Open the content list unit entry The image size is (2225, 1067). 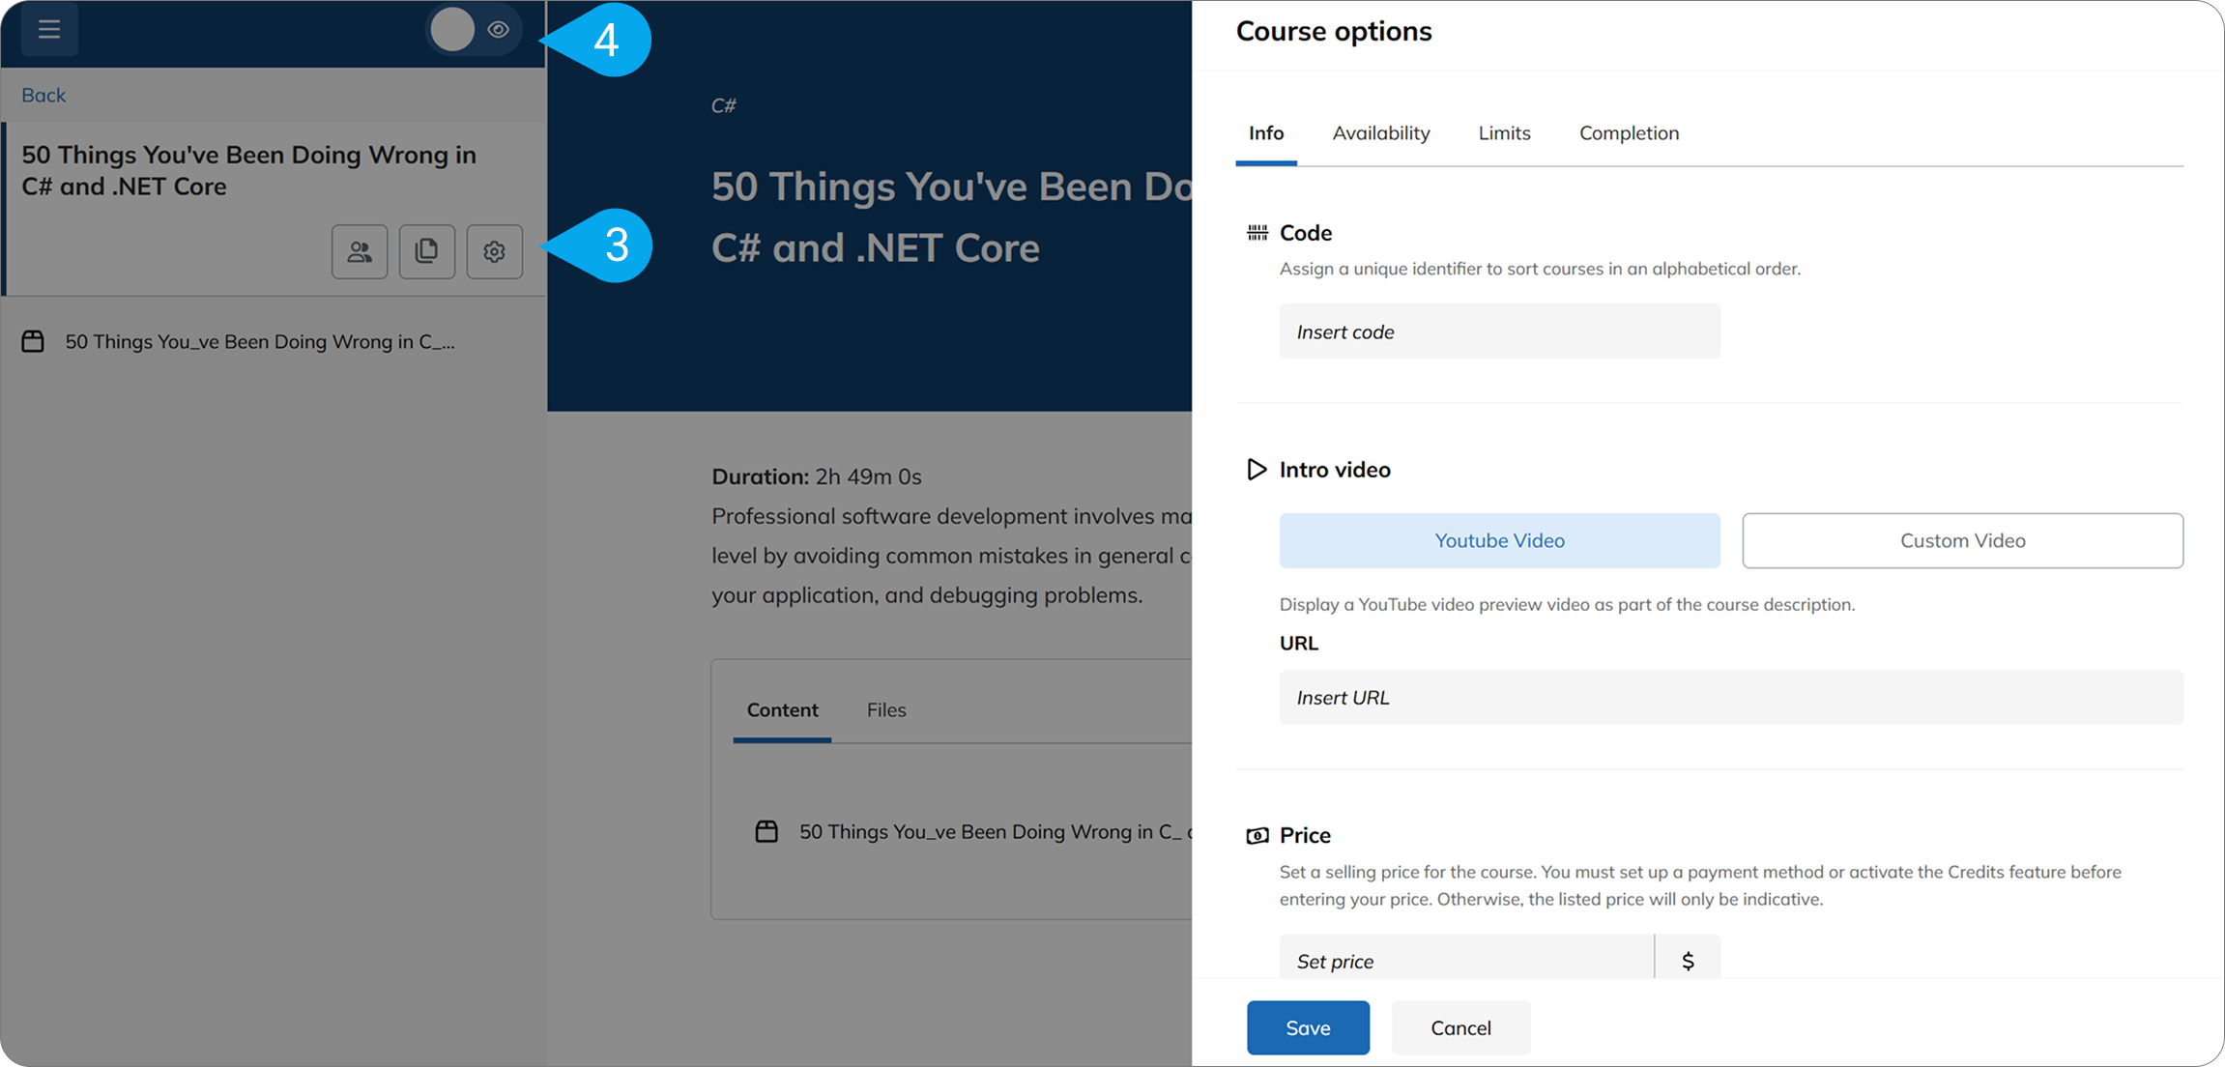(x=996, y=831)
